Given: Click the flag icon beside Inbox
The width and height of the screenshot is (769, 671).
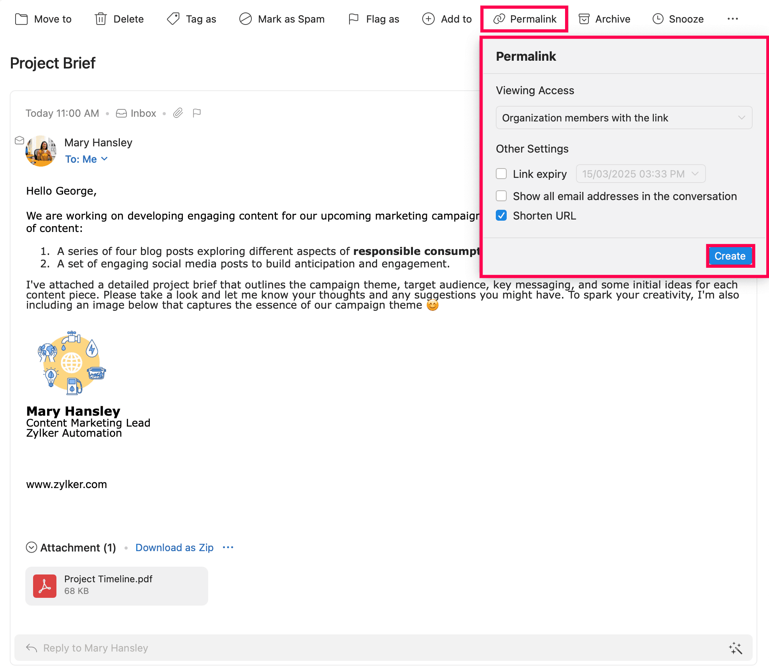Looking at the screenshot, I should pyautogui.click(x=197, y=113).
